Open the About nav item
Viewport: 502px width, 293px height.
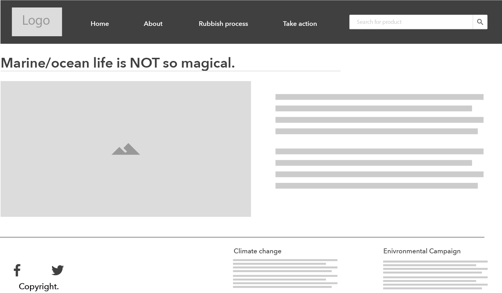tap(153, 24)
